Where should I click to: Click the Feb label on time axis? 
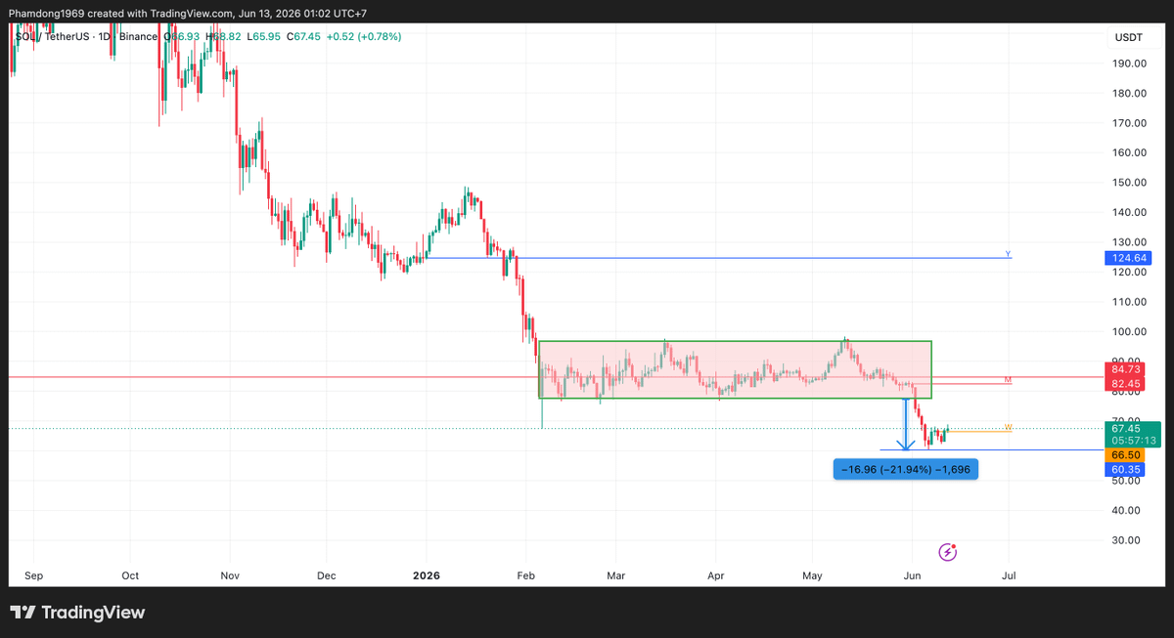pos(526,575)
